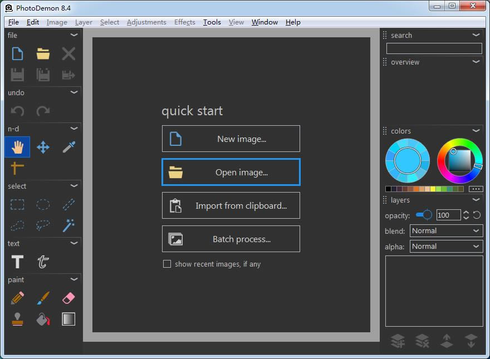Select the color picker eyedropper tool

point(68,147)
